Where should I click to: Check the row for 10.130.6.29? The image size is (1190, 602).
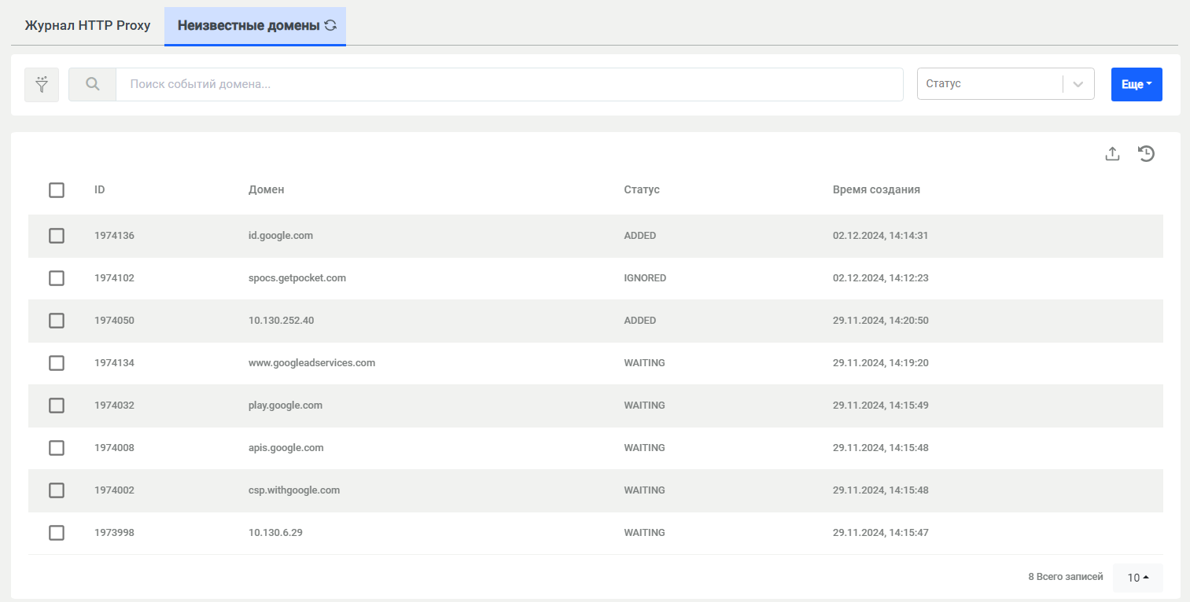(57, 533)
